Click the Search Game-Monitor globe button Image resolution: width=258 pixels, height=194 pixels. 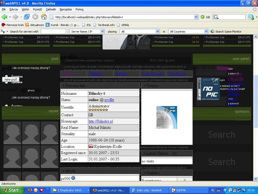click(212, 31)
